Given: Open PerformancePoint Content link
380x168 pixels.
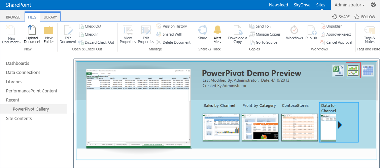Looking at the screenshot, I should (32, 91).
